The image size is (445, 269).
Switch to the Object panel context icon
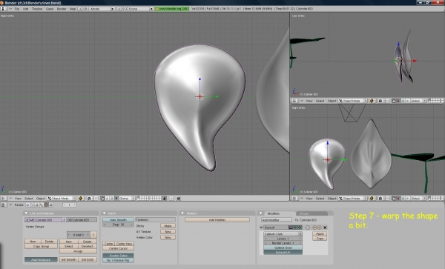coord(42,205)
